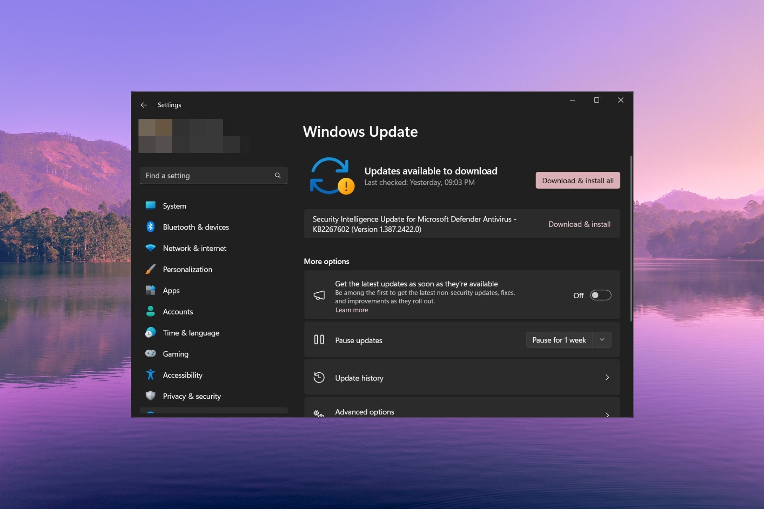Click the megaphone icon for latest updates
Image resolution: width=764 pixels, height=509 pixels.
coord(319,295)
